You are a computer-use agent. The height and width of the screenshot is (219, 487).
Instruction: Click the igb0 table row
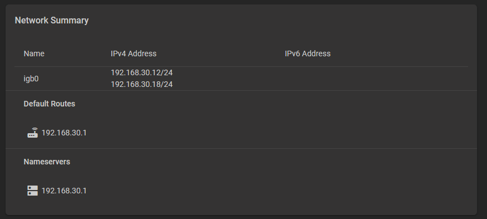coord(241,79)
